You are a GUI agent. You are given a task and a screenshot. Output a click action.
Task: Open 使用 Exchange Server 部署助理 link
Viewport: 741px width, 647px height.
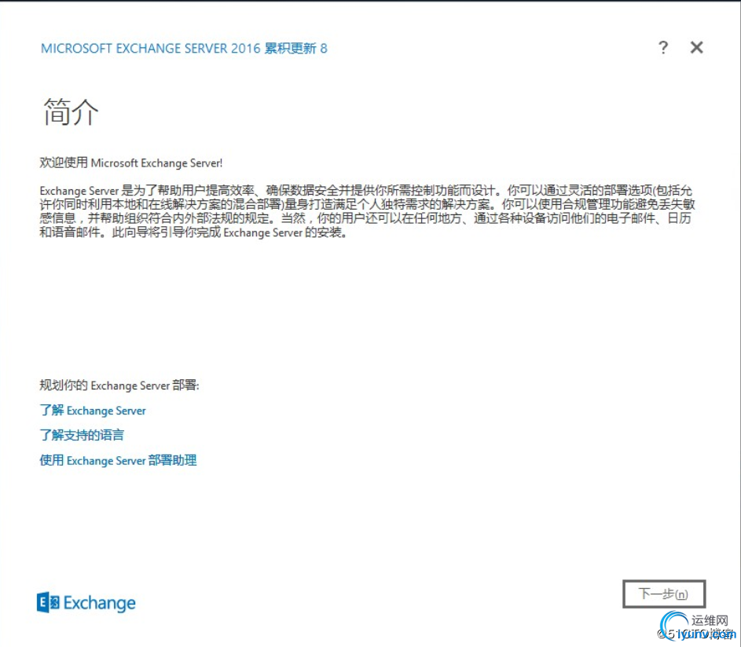pyautogui.click(x=118, y=460)
